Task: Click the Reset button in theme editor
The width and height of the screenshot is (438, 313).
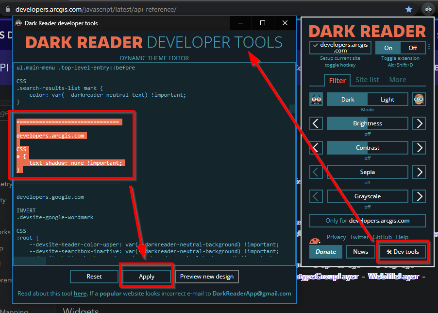Action: point(94,277)
